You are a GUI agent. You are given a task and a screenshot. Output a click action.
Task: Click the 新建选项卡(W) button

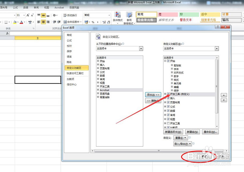point(173,132)
